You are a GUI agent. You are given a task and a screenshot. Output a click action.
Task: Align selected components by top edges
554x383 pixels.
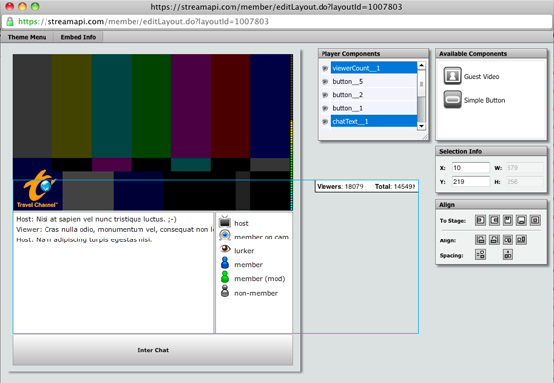508,239
